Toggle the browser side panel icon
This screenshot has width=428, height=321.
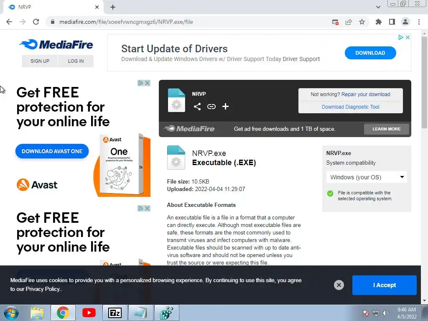pyautogui.click(x=392, y=22)
